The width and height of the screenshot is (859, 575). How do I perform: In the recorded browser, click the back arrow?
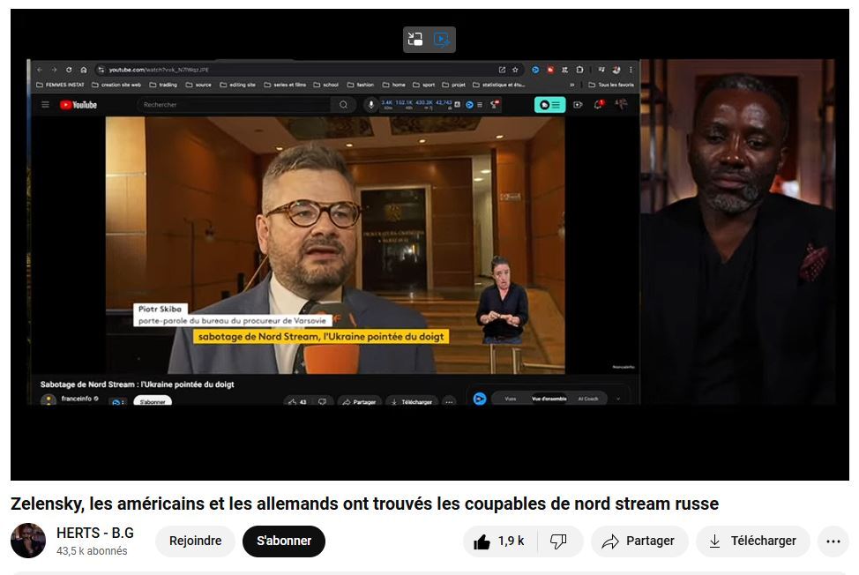tap(40, 70)
